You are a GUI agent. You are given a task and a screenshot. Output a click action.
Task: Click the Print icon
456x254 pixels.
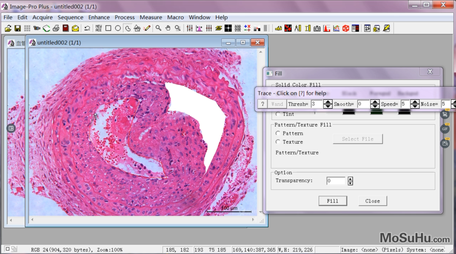56,28
